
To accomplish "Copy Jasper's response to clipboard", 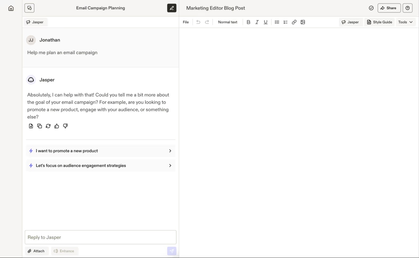I will click(39, 126).
